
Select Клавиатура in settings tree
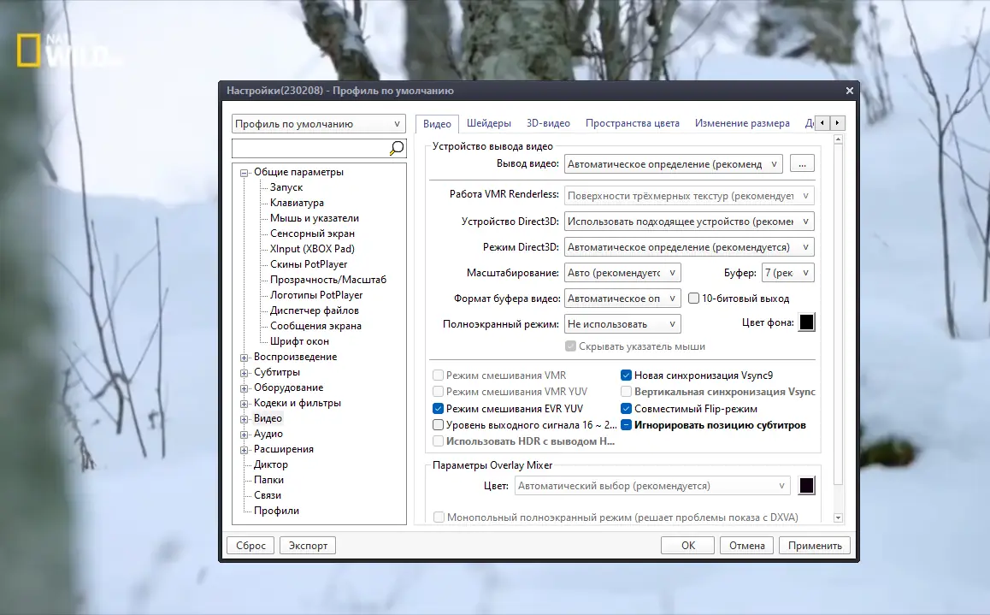point(297,203)
